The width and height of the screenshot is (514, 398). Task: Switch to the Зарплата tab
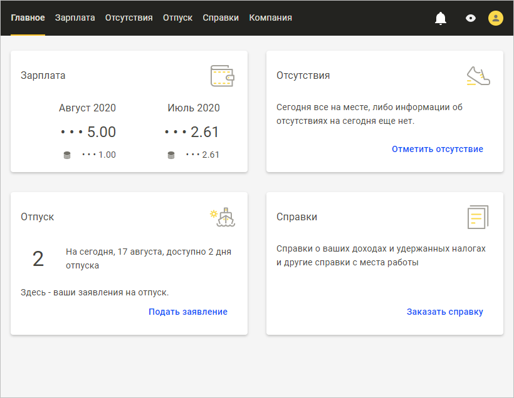(75, 18)
